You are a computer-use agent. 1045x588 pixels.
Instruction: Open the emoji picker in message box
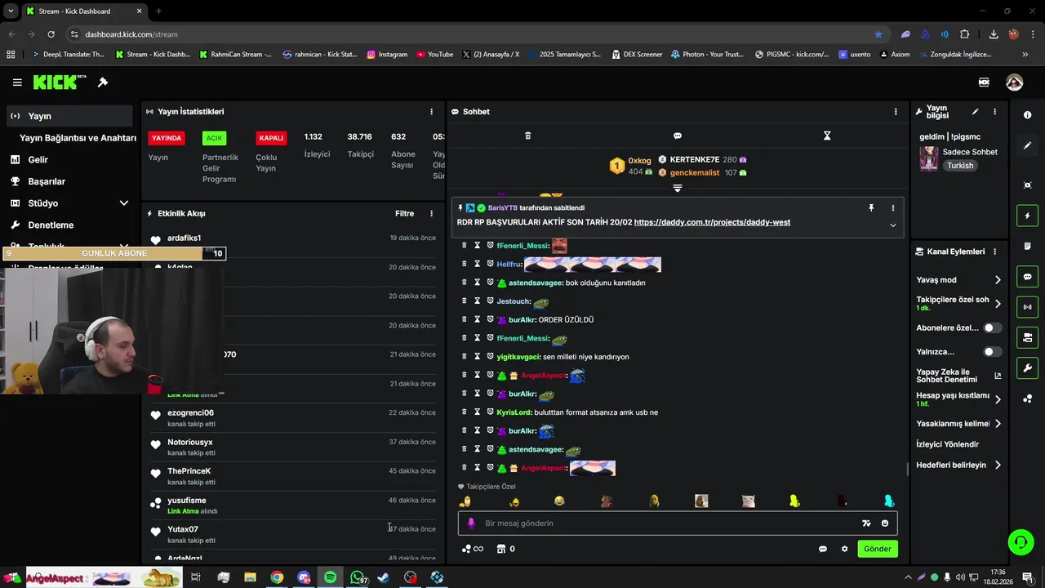tap(885, 523)
